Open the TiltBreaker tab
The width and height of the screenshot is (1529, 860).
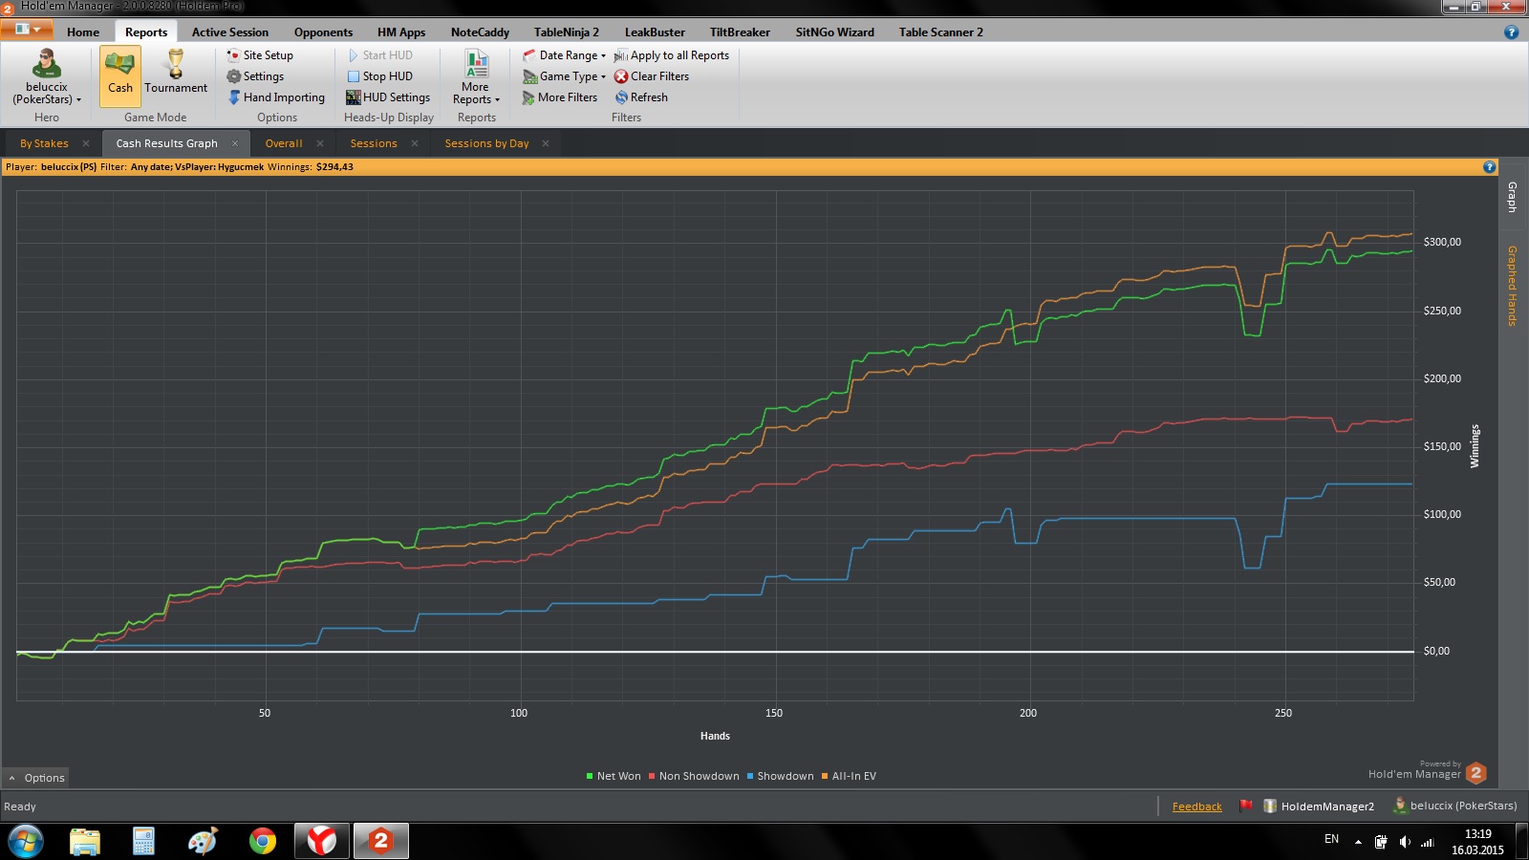coord(740,32)
